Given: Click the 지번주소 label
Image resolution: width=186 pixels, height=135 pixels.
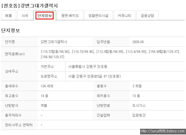Looking at the screenshot, I should pyautogui.click(x=47, y=66).
